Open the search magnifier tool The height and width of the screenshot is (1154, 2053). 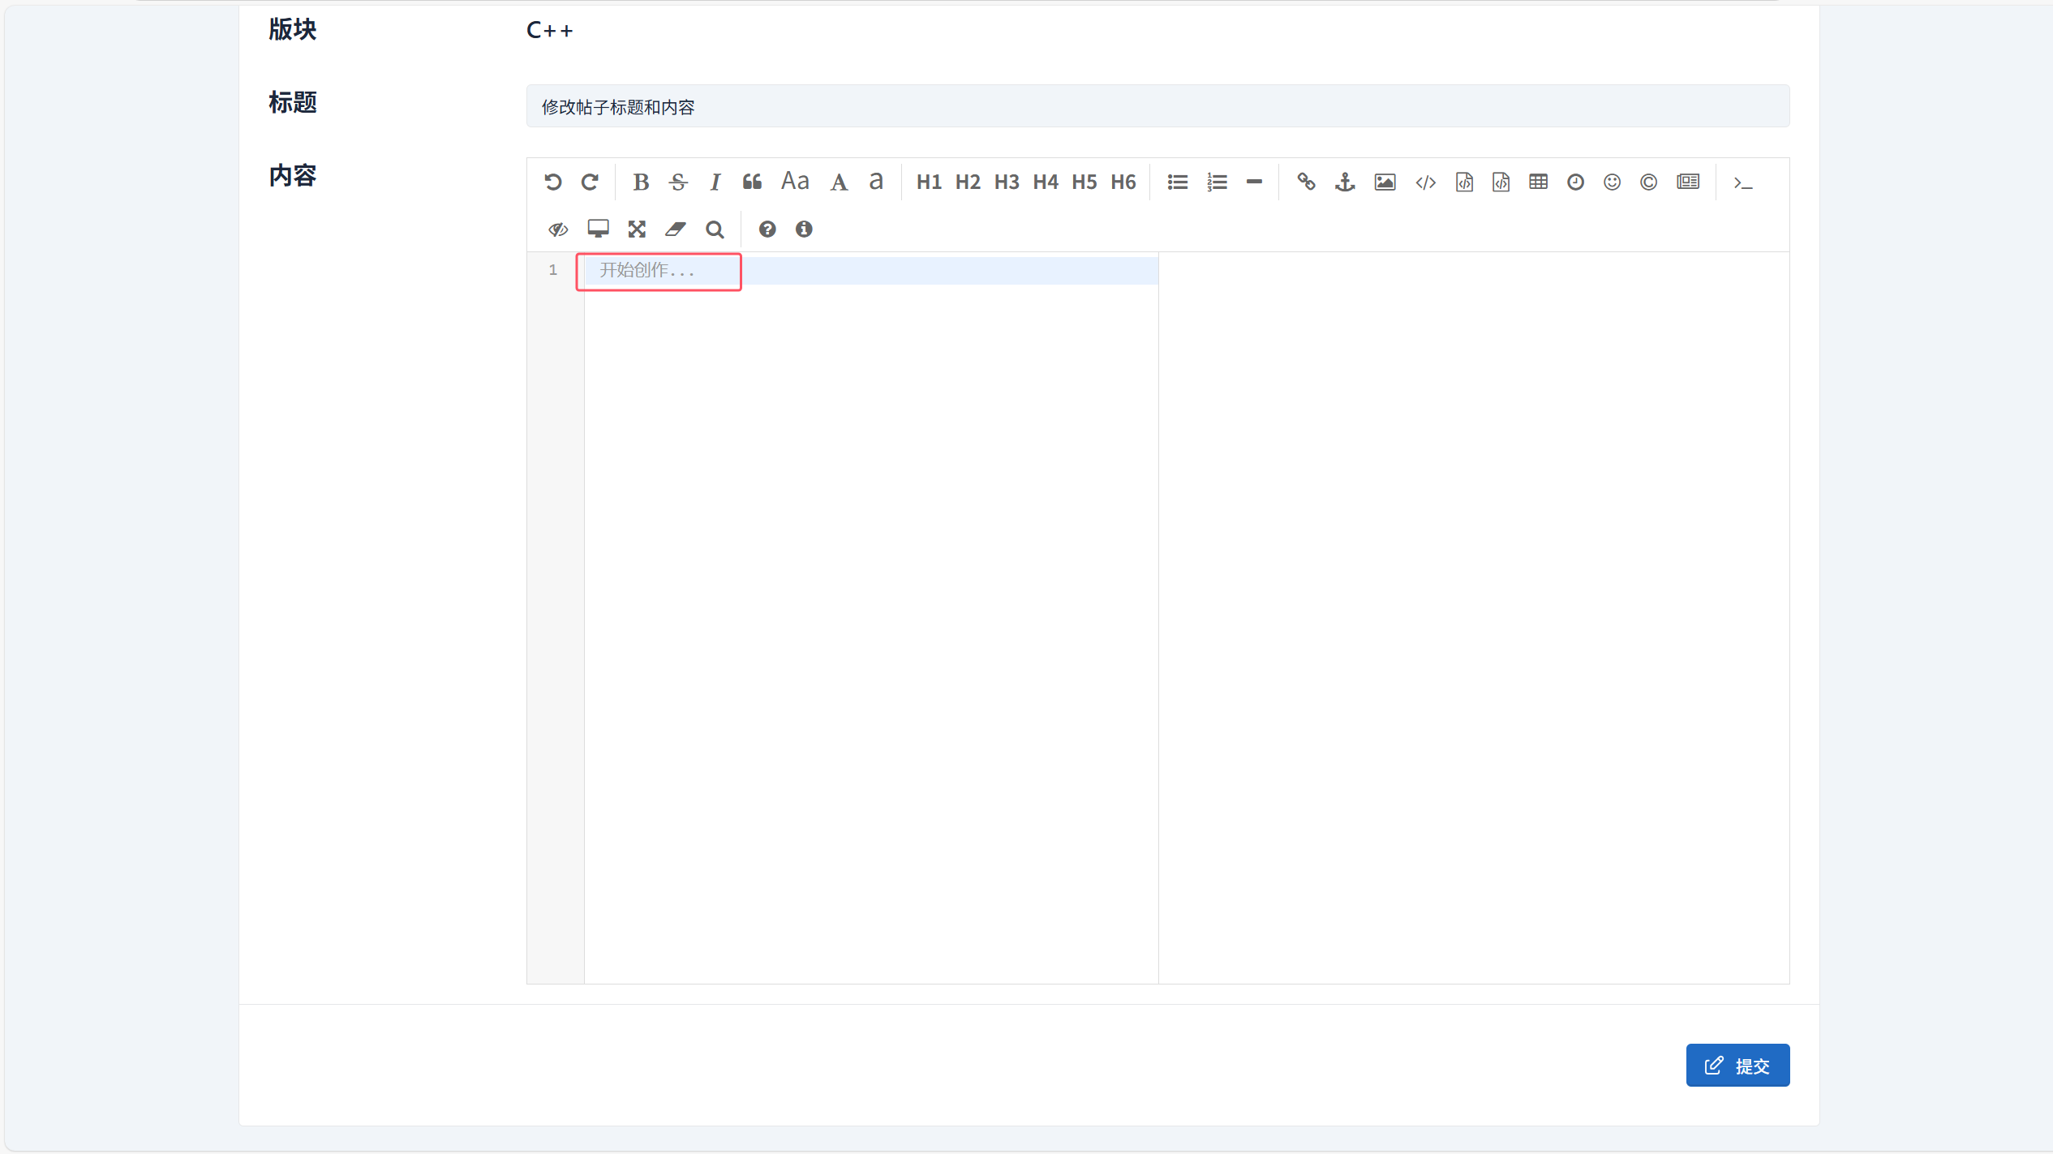(x=715, y=230)
